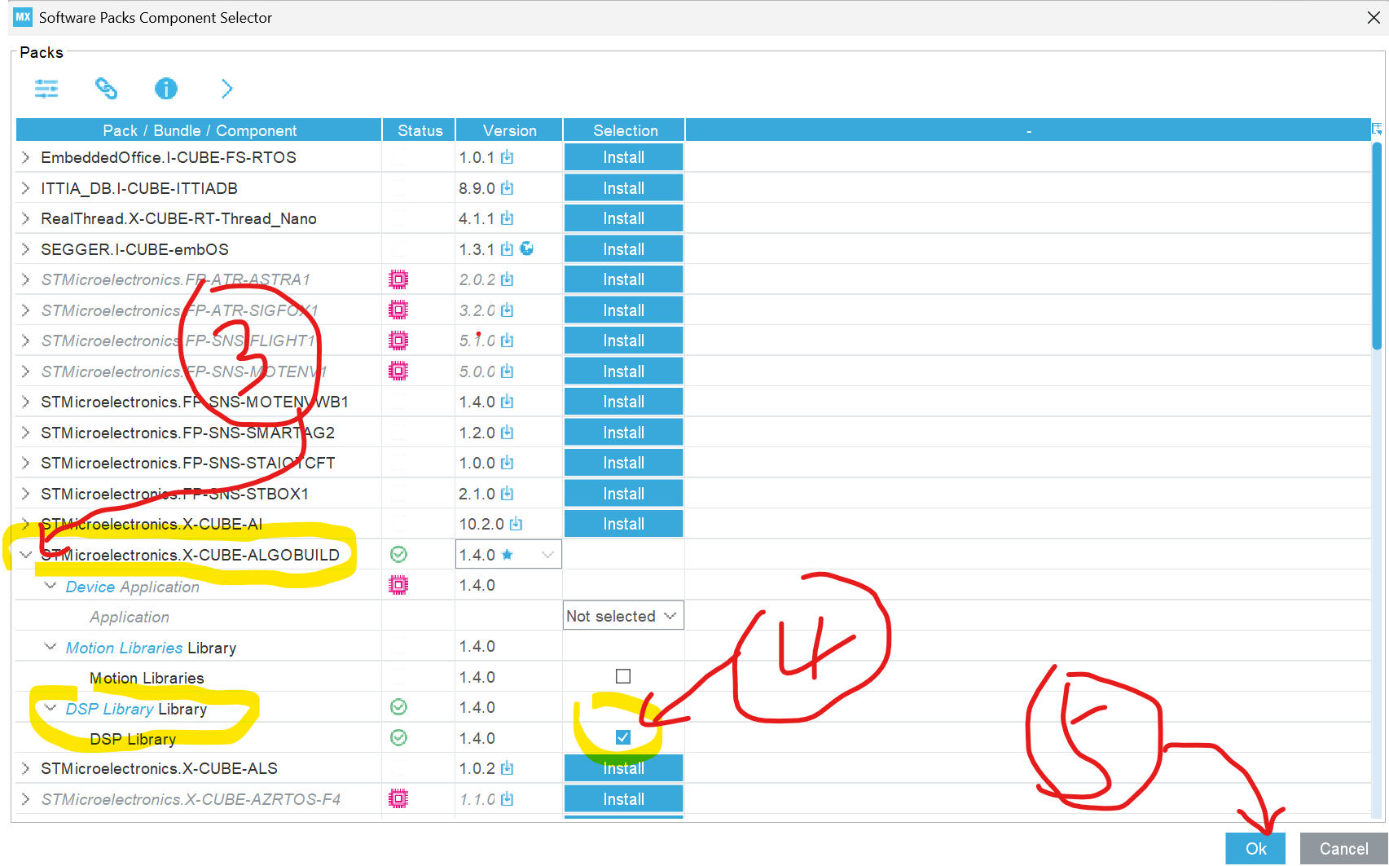This screenshot has height=866, width=1389.
Task: Click the Cancel button
Action: 1343,849
